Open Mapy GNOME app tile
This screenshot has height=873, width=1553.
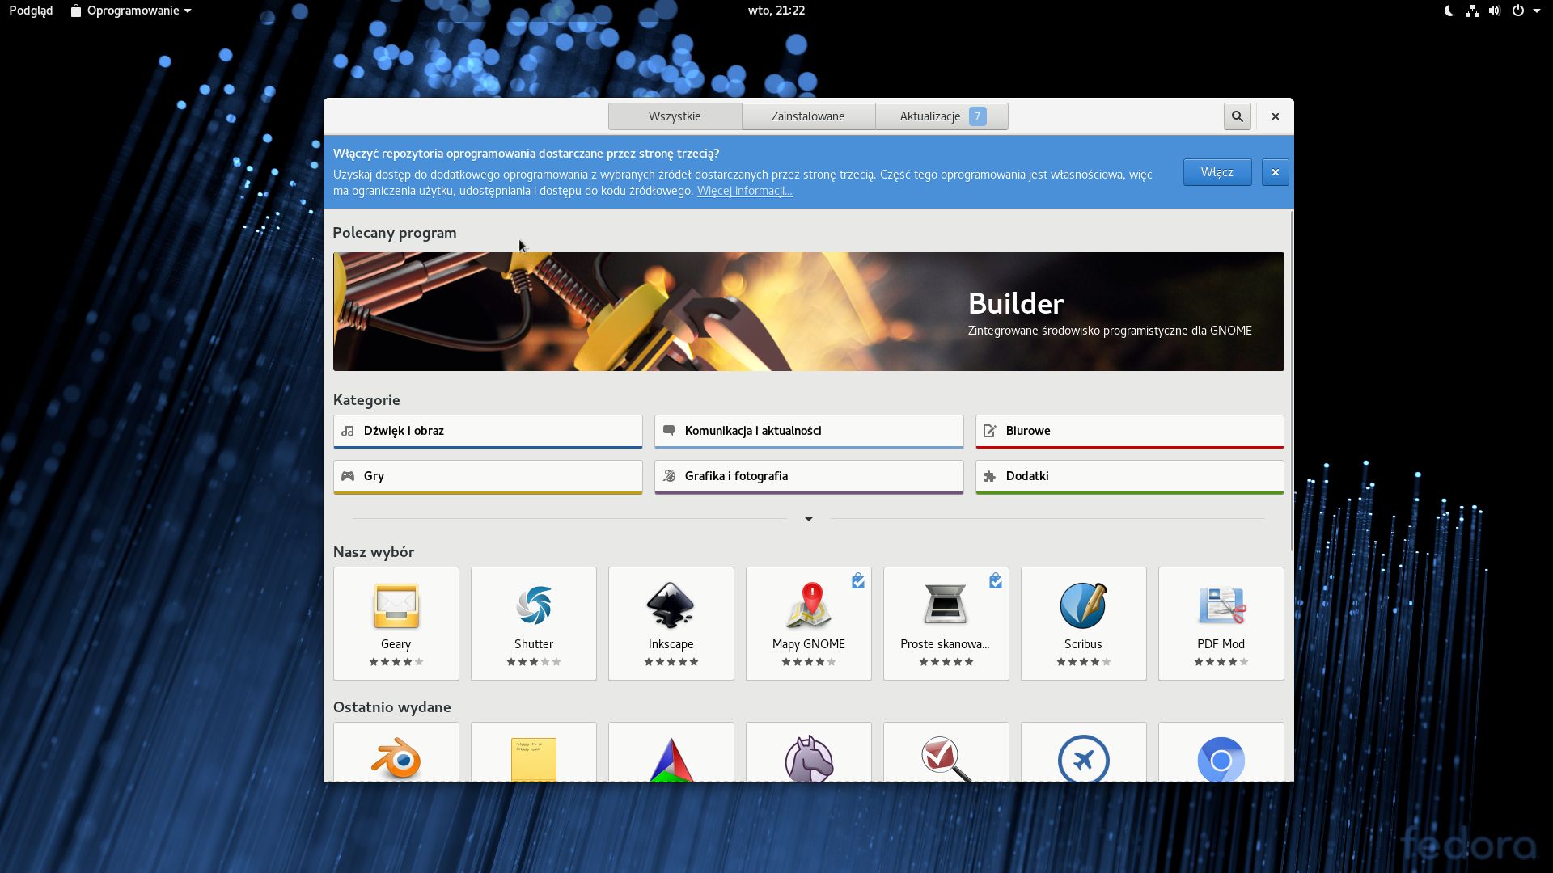click(808, 623)
